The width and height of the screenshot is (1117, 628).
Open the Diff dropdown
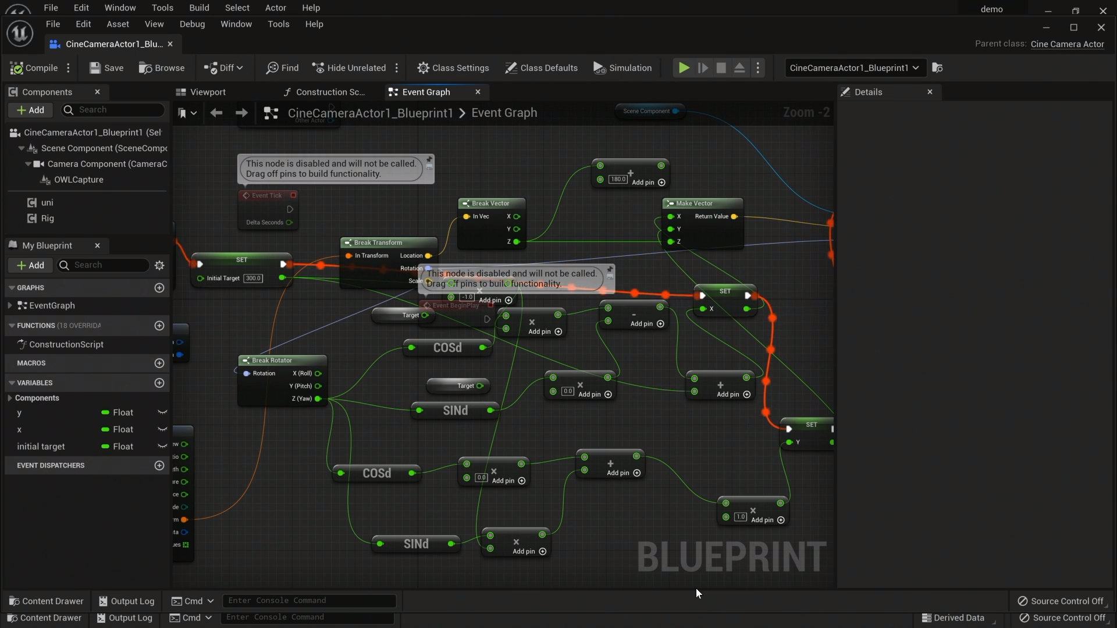click(x=223, y=68)
